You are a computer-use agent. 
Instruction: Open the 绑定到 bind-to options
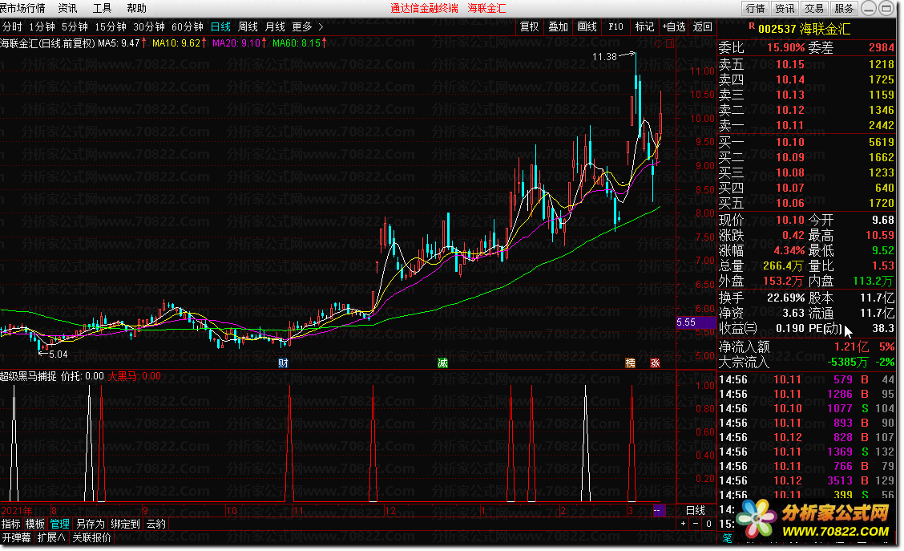[x=125, y=524]
